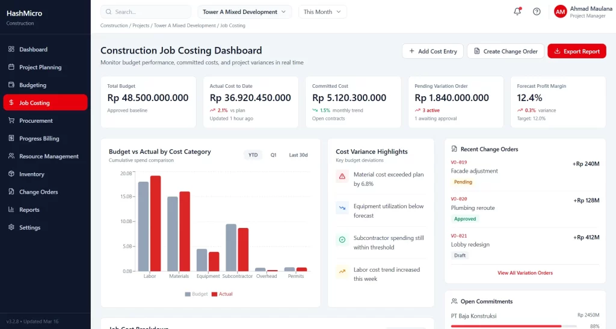Click the Project Planning calendar icon
616x329 pixels.
click(11, 67)
